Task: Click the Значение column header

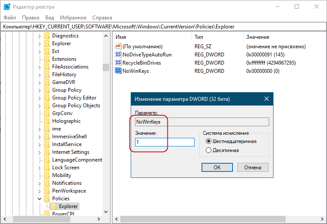Action: 285,37
